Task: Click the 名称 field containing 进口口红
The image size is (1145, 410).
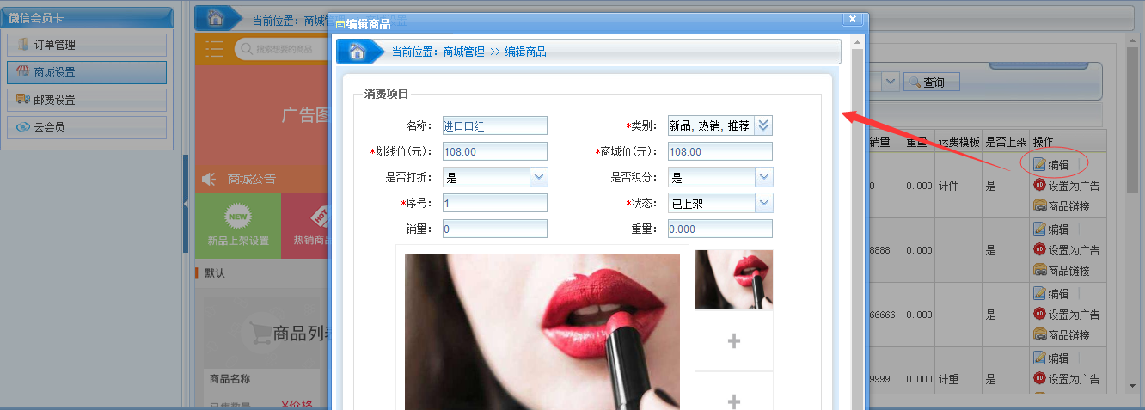Action: tap(494, 125)
